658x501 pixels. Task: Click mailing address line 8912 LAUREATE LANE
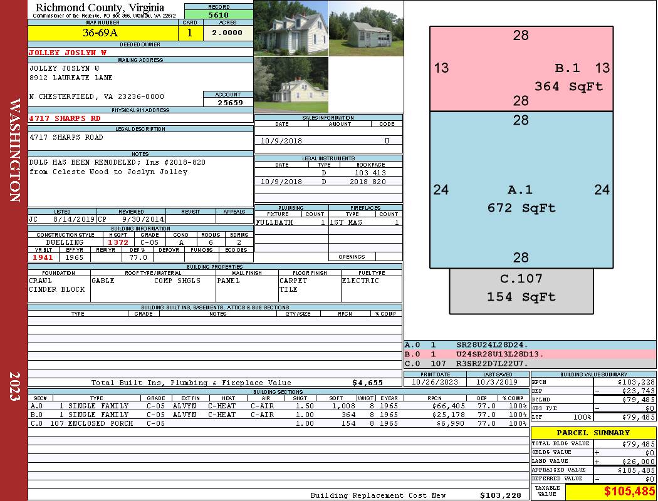[71, 78]
